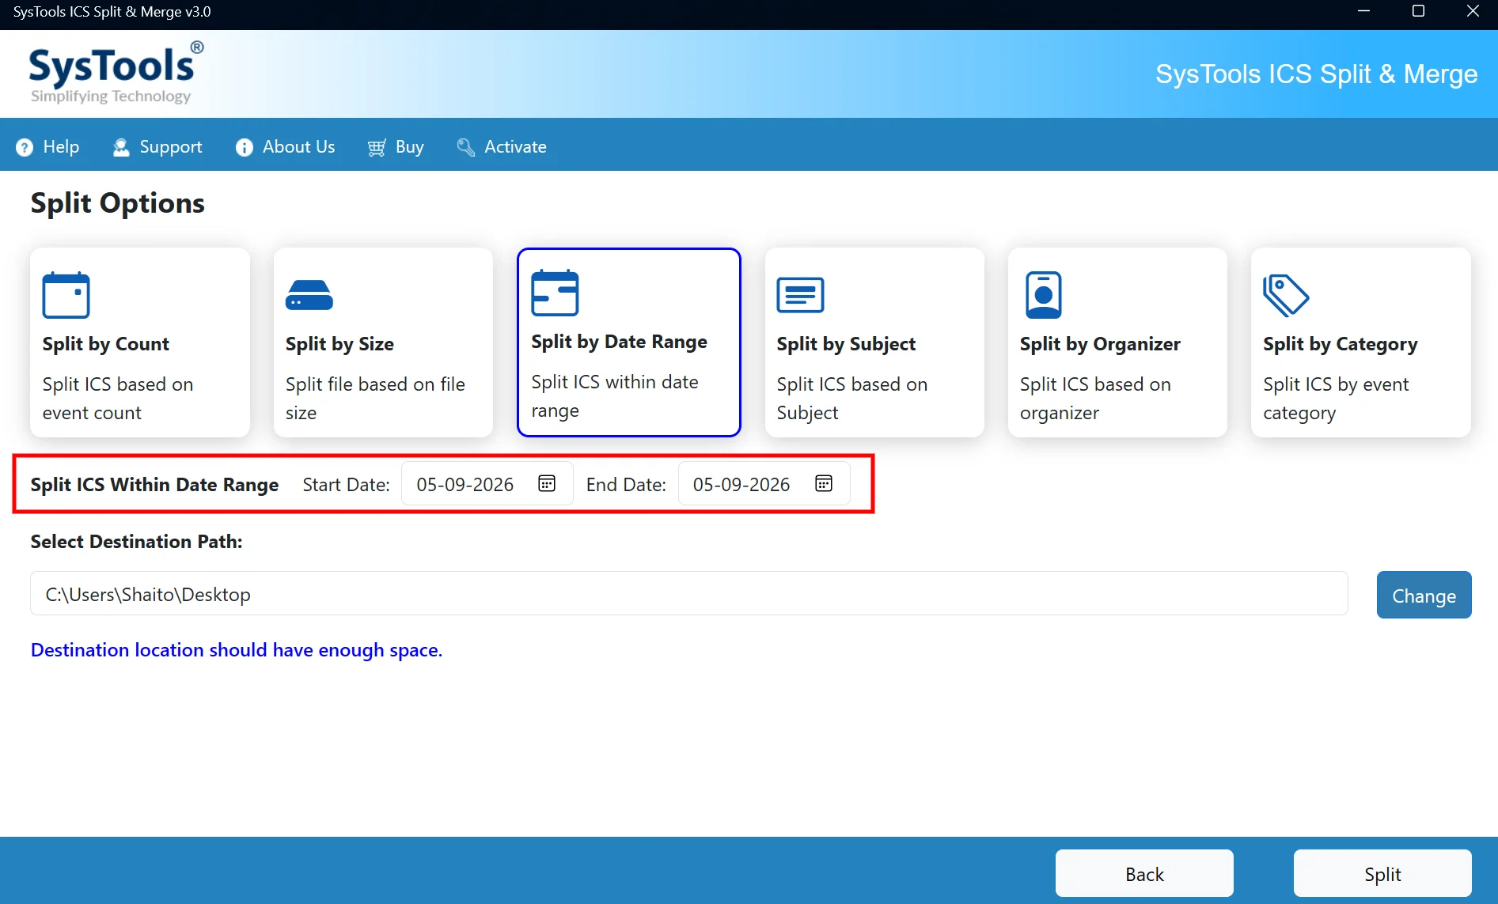
Task: Click the Split by Organizer person icon
Action: (1043, 295)
